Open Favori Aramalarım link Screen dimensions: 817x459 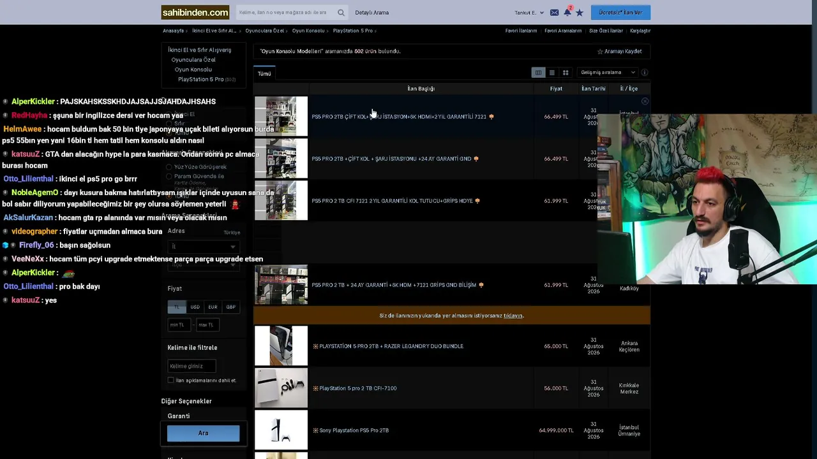pos(563,31)
